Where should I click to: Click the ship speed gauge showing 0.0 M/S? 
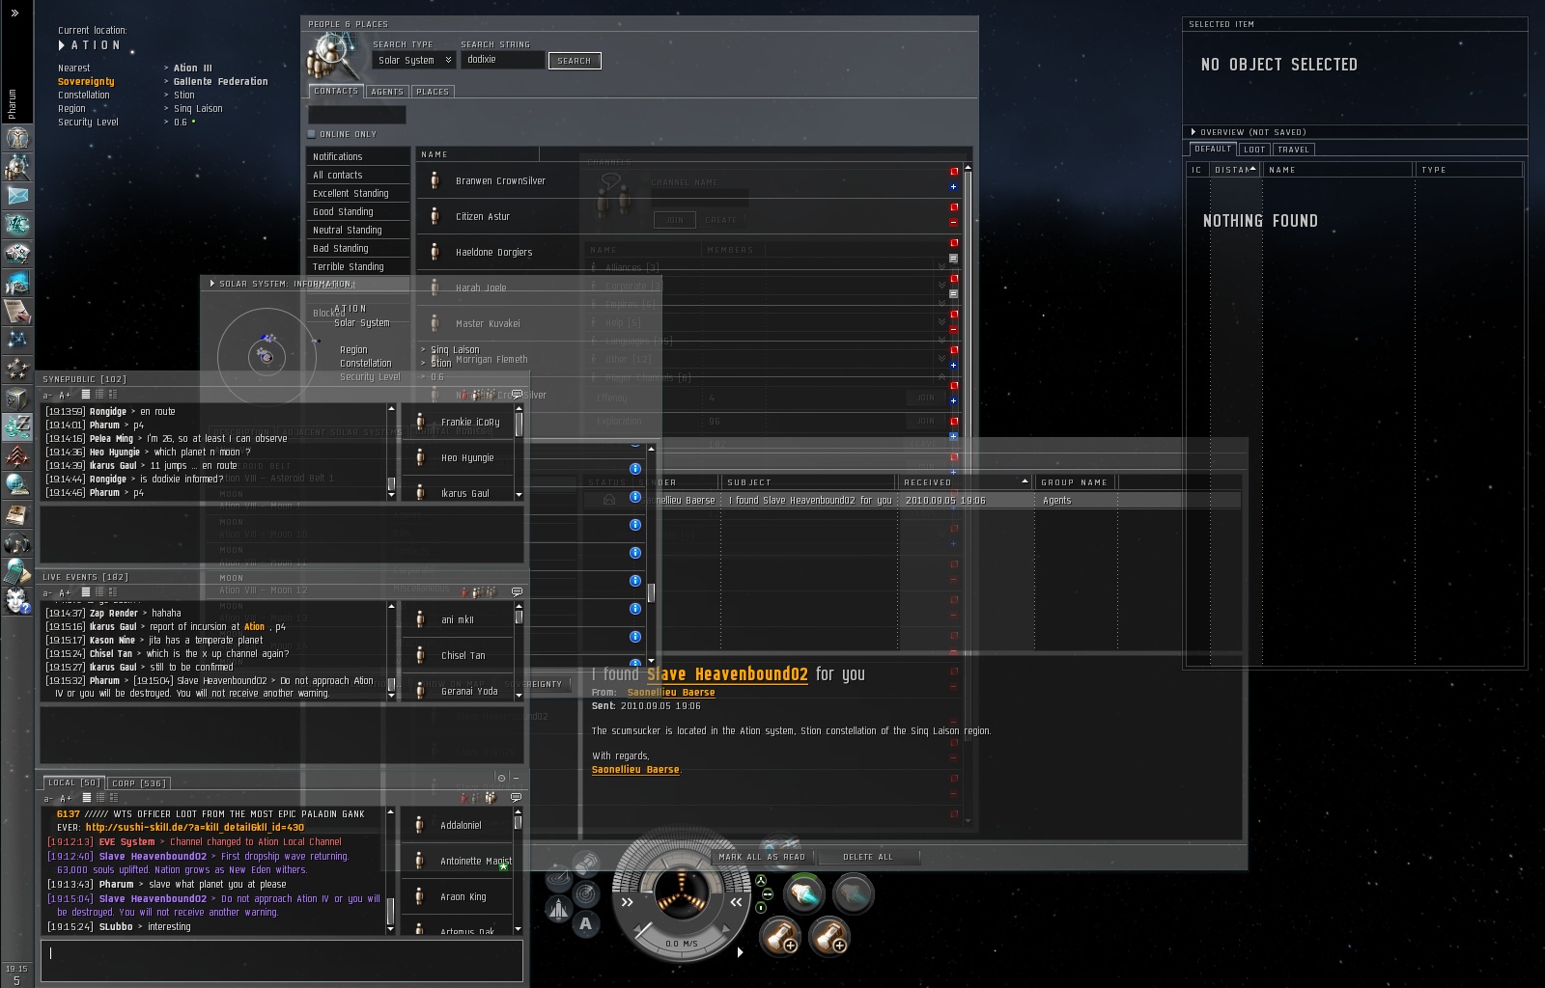click(x=682, y=944)
